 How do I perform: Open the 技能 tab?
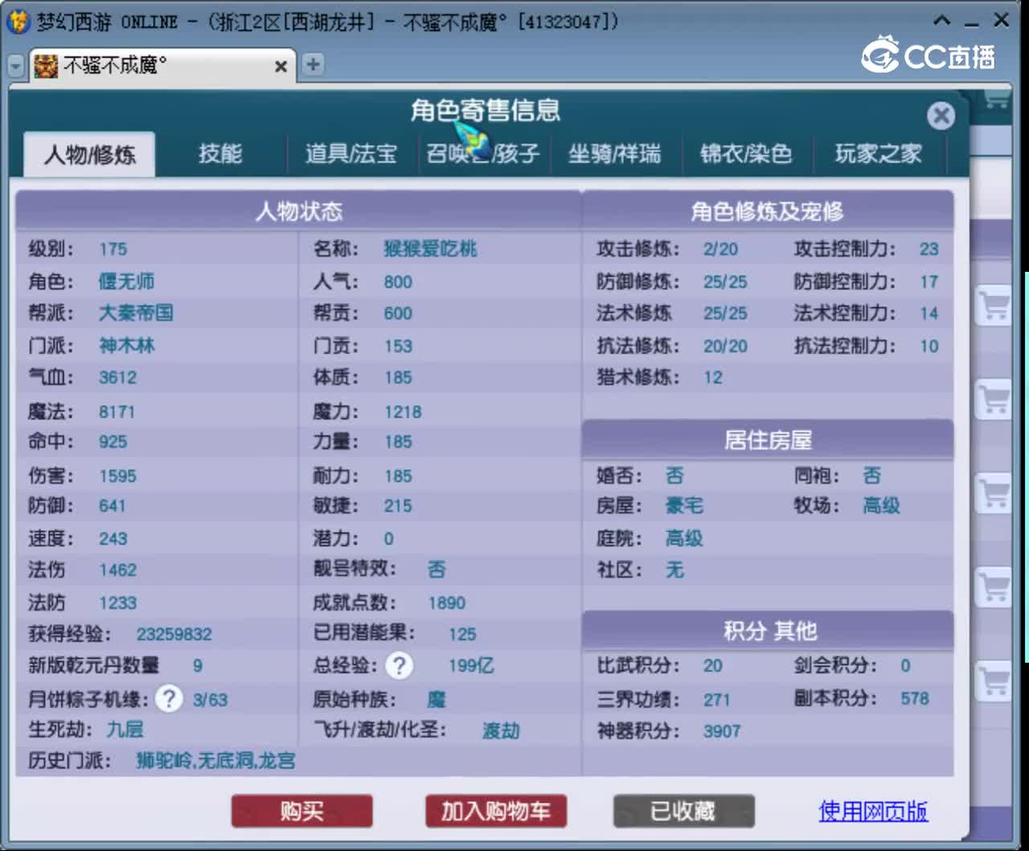coord(220,153)
